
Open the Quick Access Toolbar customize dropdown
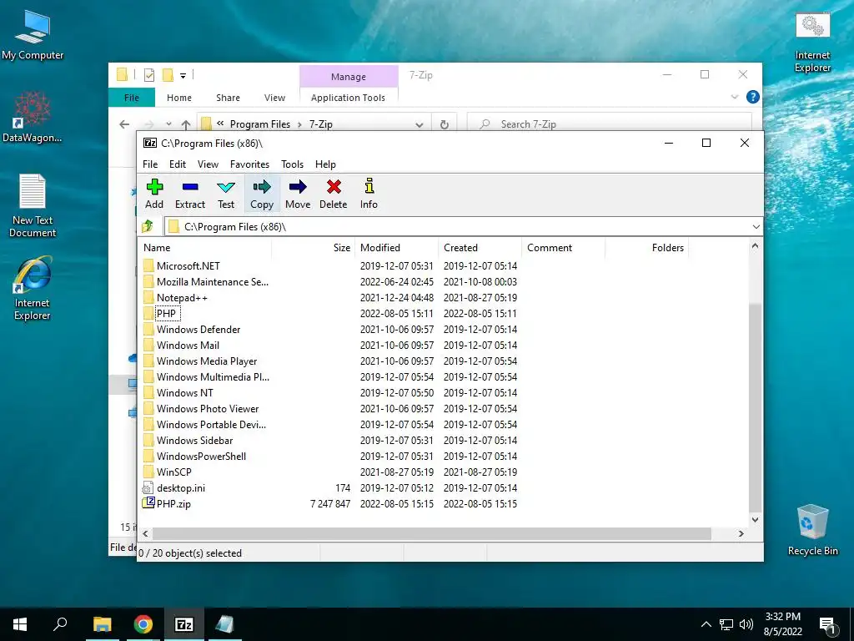(183, 76)
